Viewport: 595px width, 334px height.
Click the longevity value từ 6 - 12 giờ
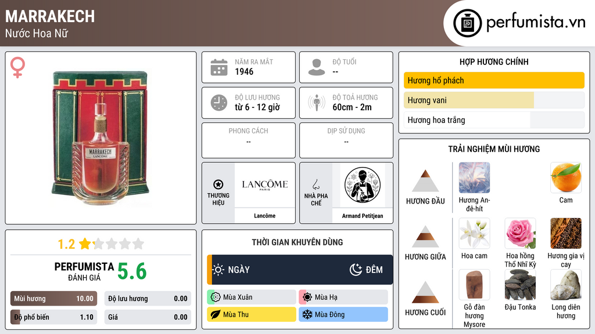click(257, 107)
